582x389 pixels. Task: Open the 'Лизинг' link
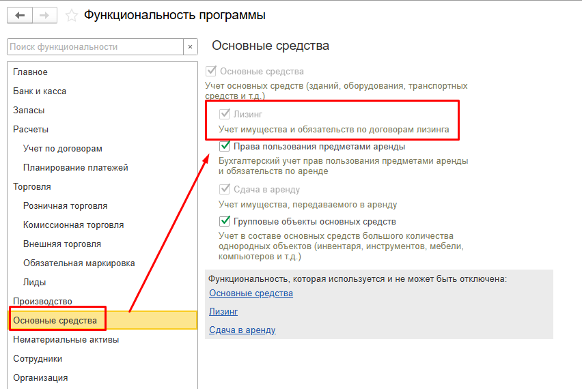coord(223,311)
